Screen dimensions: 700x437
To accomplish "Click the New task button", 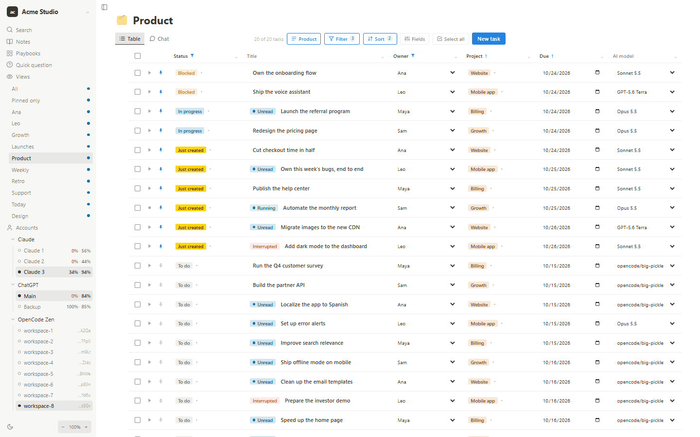I will pyautogui.click(x=489, y=39).
